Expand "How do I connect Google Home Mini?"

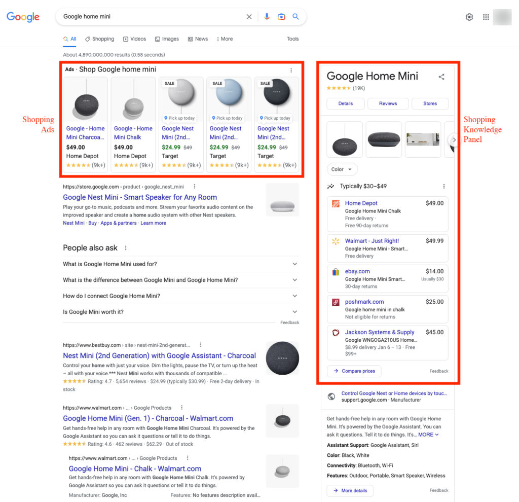(181, 296)
